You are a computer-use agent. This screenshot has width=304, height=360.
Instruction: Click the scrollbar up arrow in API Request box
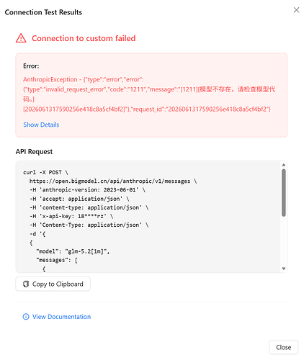[284, 165]
